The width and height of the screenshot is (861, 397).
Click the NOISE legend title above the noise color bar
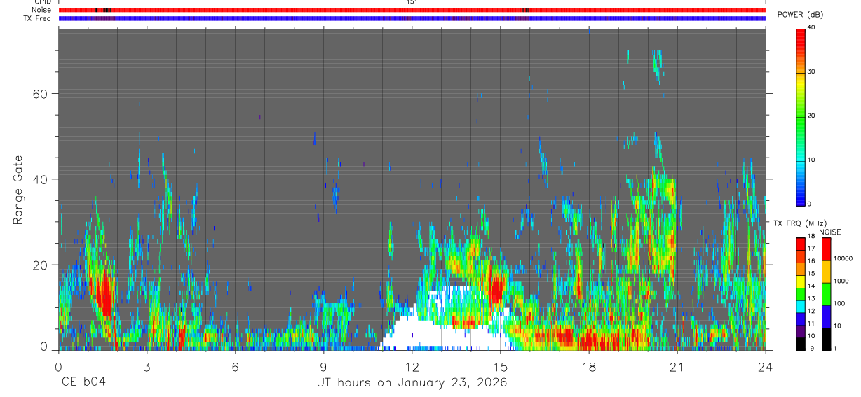(x=830, y=232)
